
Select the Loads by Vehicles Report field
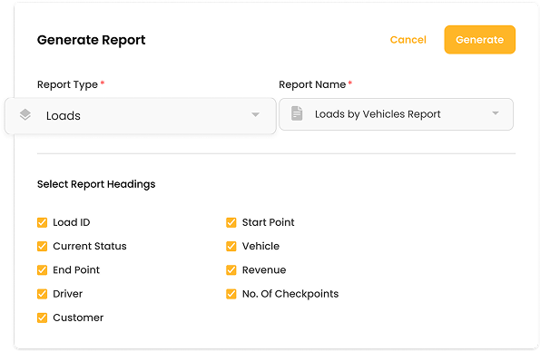click(396, 114)
